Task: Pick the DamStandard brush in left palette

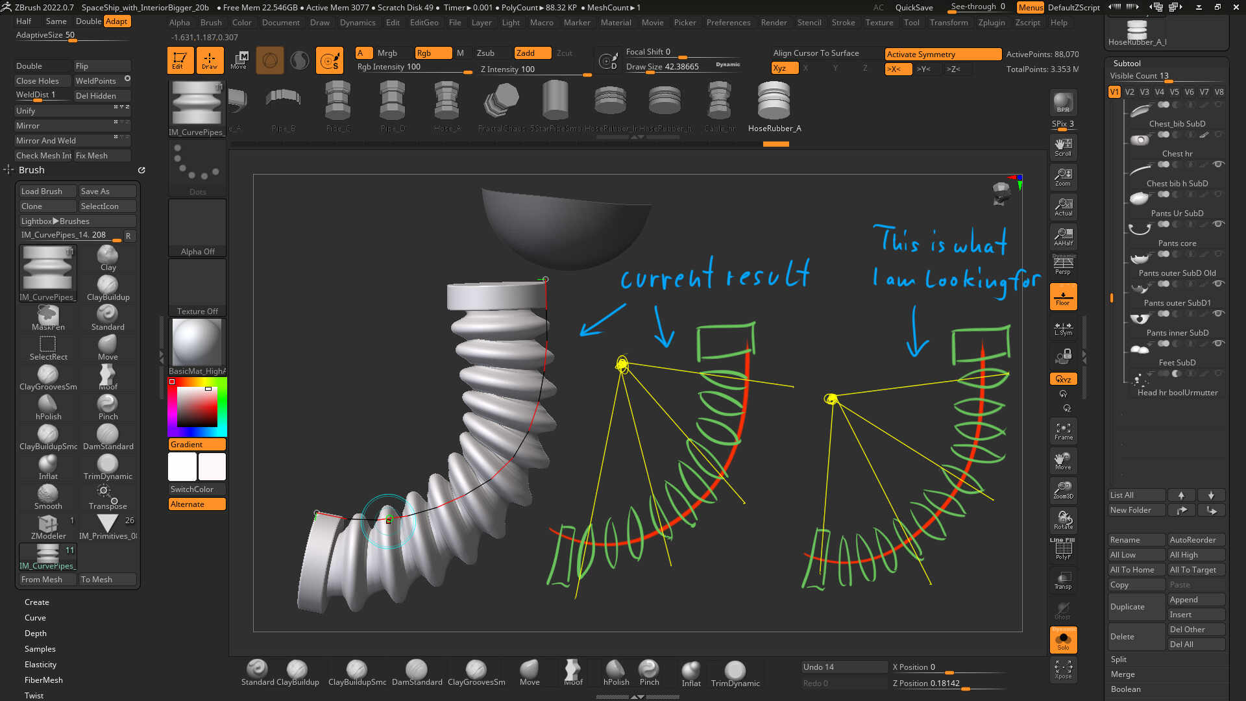Action: click(108, 436)
